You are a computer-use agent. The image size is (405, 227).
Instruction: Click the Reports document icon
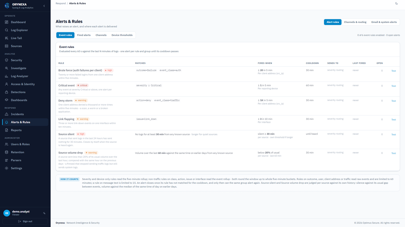(7, 130)
